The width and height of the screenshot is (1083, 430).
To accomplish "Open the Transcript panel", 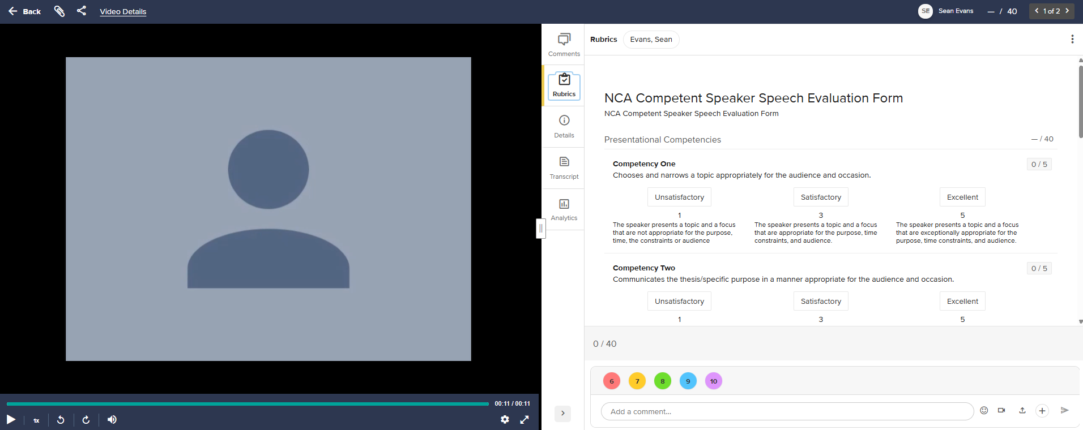I will click(x=564, y=168).
